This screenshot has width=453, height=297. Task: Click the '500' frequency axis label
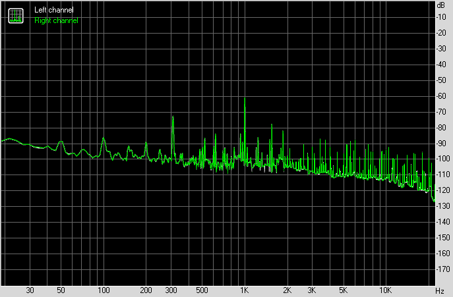pyautogui.click(x=202, y=290)
